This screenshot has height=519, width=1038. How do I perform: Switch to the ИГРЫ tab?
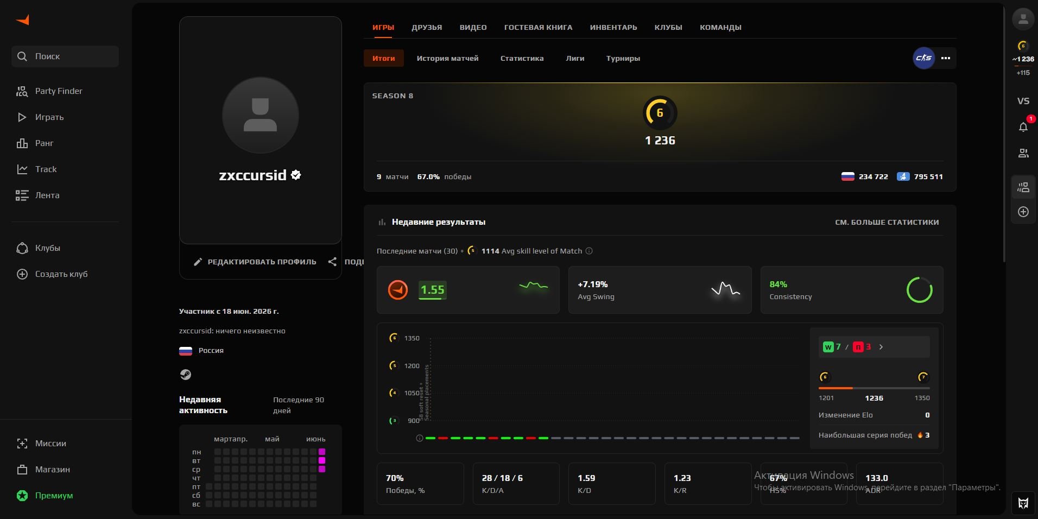[383, 27]
